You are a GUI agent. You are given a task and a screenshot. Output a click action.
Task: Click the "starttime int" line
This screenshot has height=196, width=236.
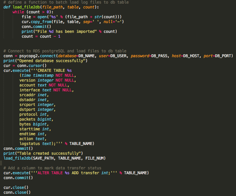pos(35,129)
